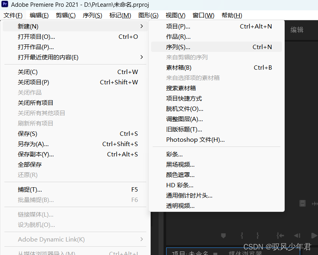318x255 pixels.
Task: Activate the 项目: 未命名 panel tab
Action: click(190, 253)
